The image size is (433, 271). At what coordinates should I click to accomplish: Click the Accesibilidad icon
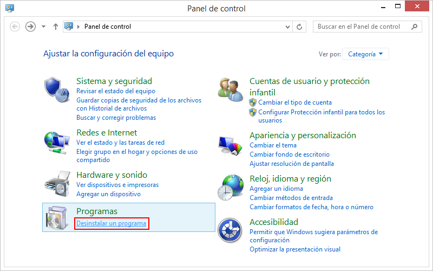tap(229, 230)
